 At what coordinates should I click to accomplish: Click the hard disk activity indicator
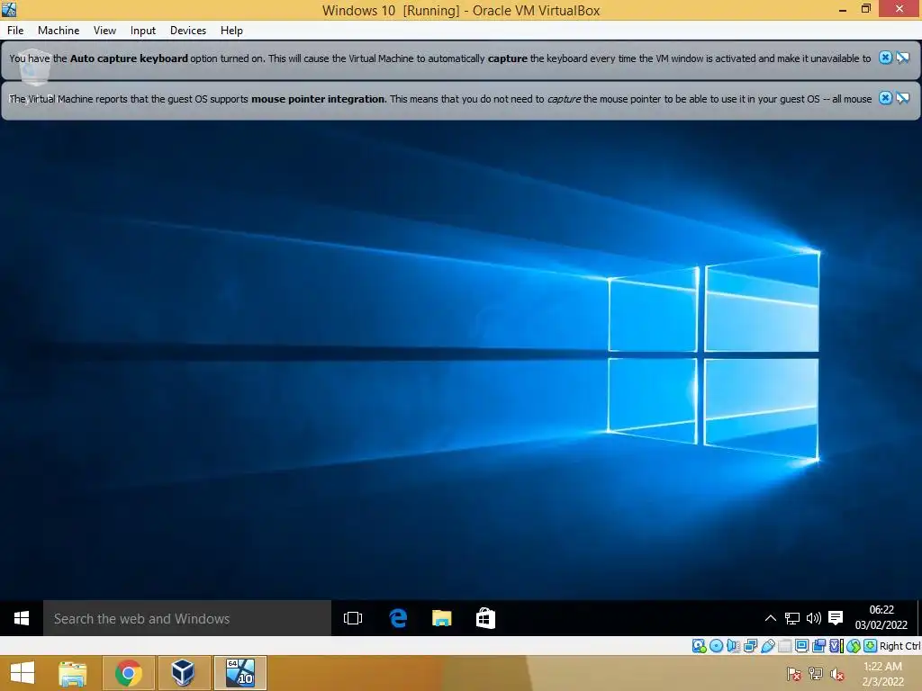[699, 646]
